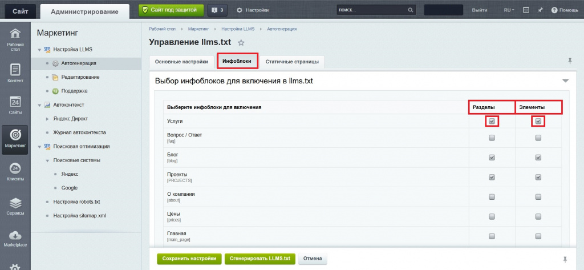The image size is (584, 270).
Task: Add page to favorites with star icon
Action: pyautogui.click(x=241, y=43)
